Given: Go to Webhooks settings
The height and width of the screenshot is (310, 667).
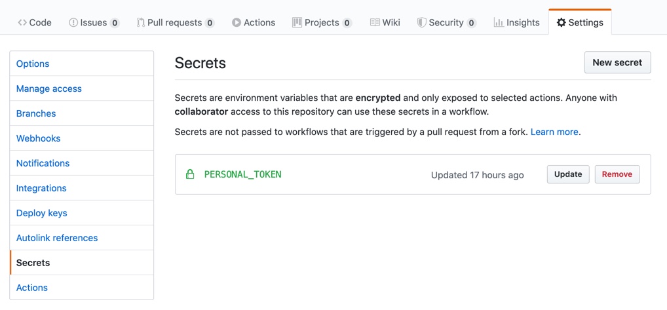Looking at the screenshot, I should pos(38,138).
